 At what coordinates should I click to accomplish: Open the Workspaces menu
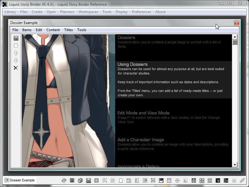pos(88,12)
